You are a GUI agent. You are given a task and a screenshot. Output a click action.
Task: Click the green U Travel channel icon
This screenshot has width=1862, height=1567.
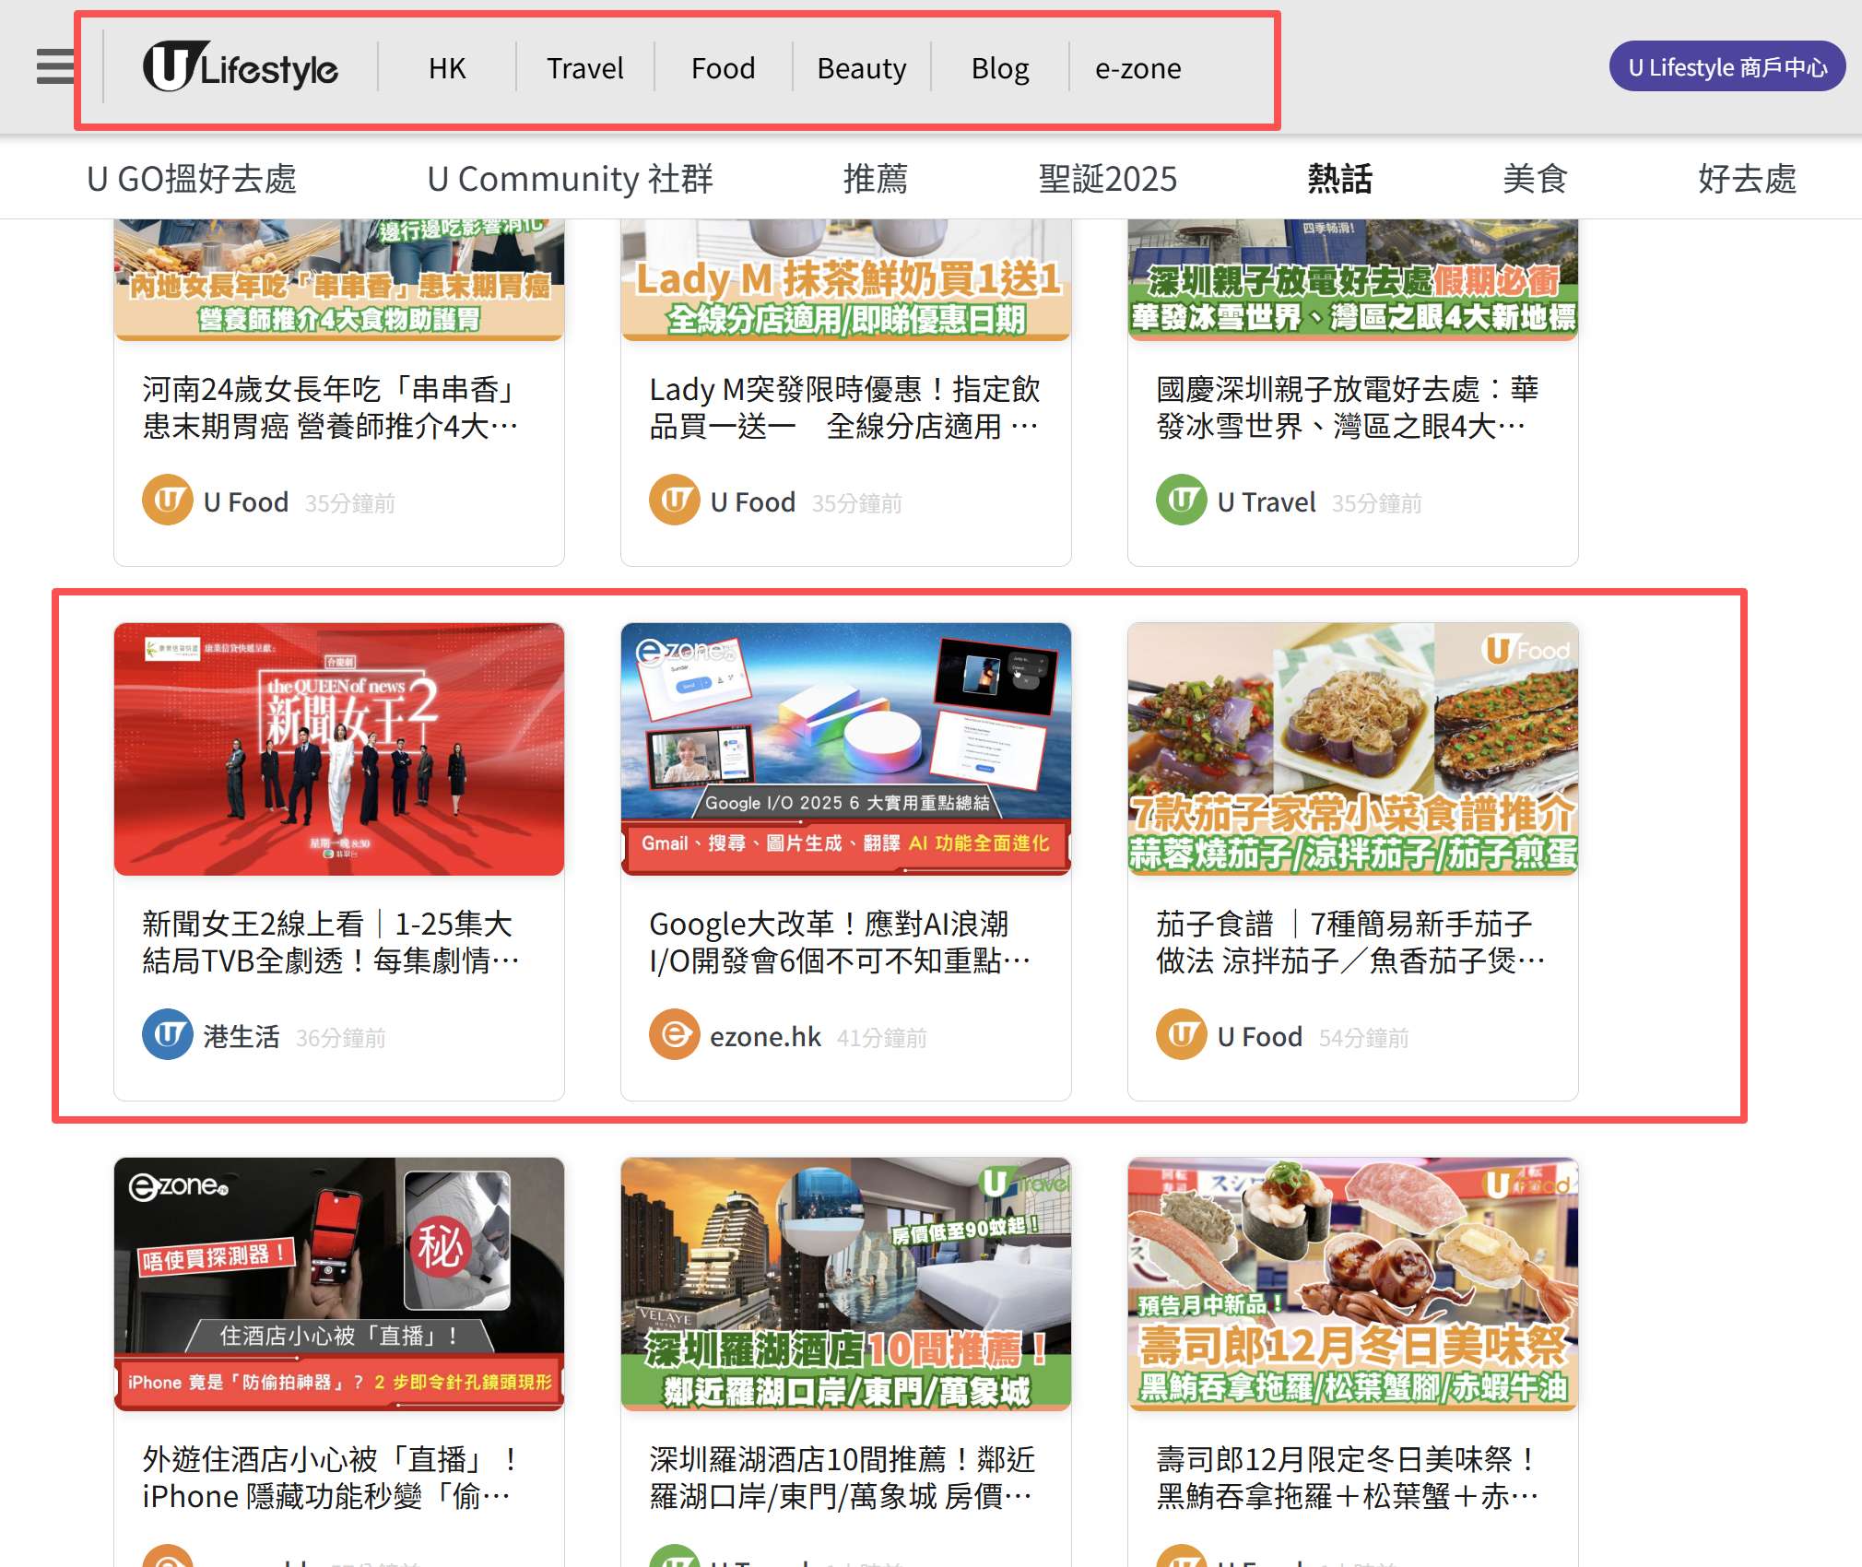click(1182, 501)
